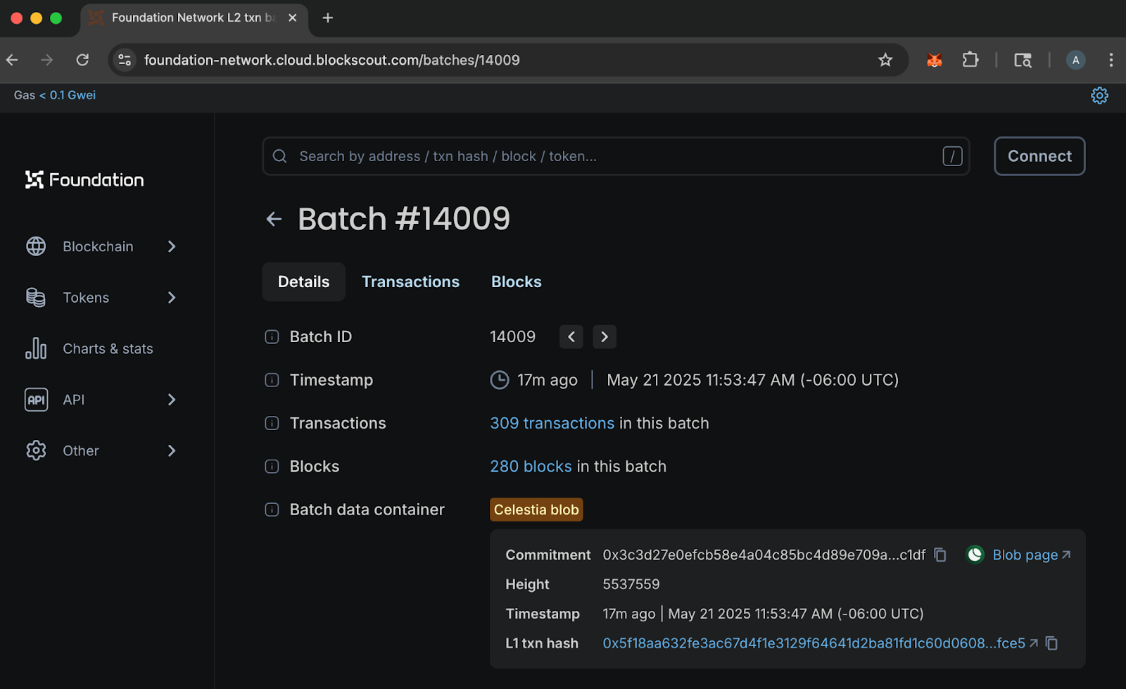Click the gear Other icon in sidebar

tap(36, 450)
